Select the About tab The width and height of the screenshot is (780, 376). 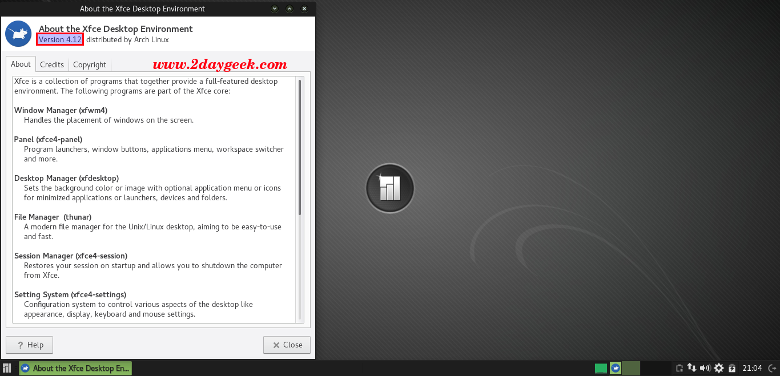tap(21, 64)
